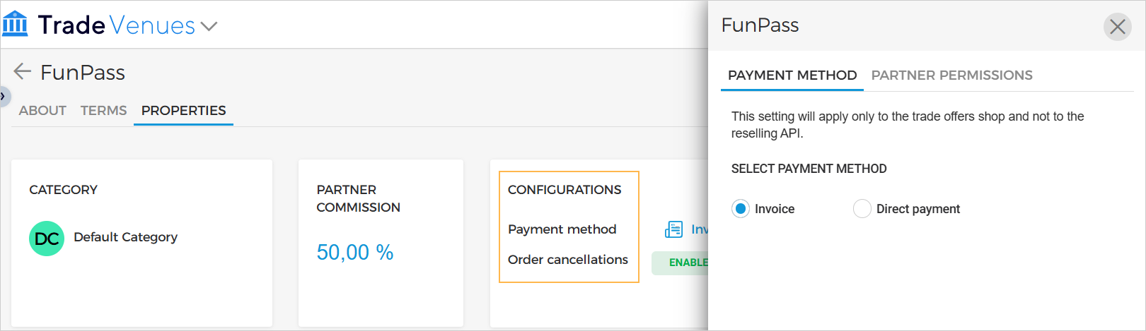Close the FunPass side panel

1117,27
